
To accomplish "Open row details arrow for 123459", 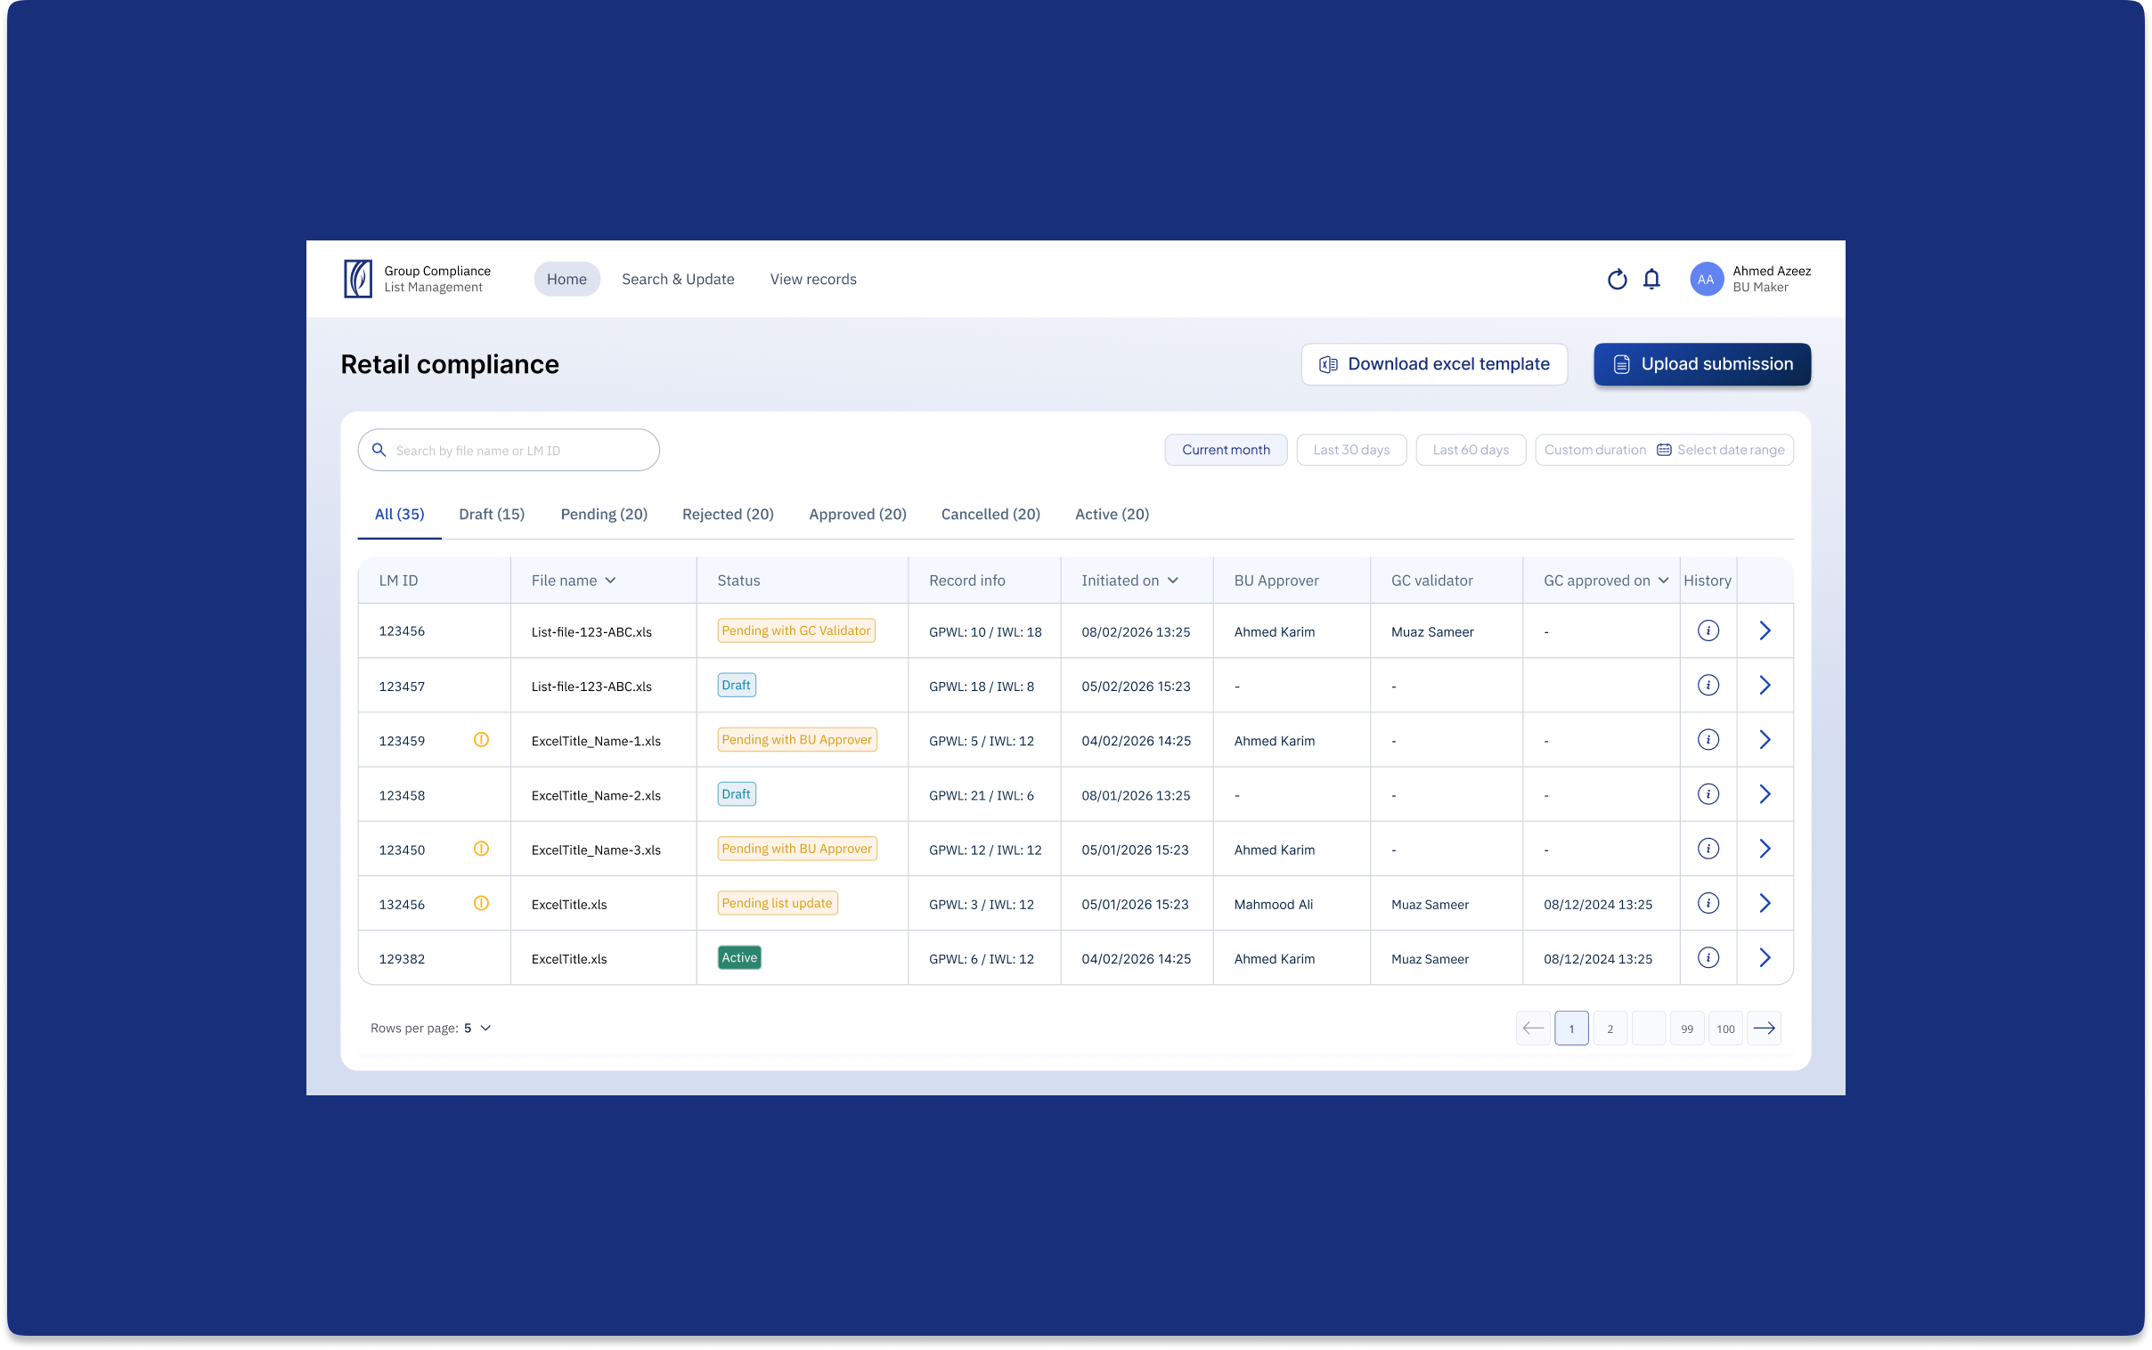I will [1765, 740].
